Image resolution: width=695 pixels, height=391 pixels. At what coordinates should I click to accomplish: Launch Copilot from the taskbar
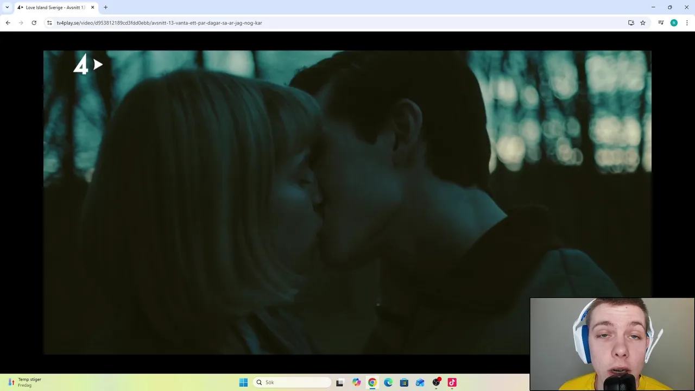356,382
